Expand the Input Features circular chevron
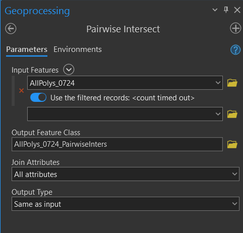This screenshot has height=233, width=243. click(x=69, y=70)
